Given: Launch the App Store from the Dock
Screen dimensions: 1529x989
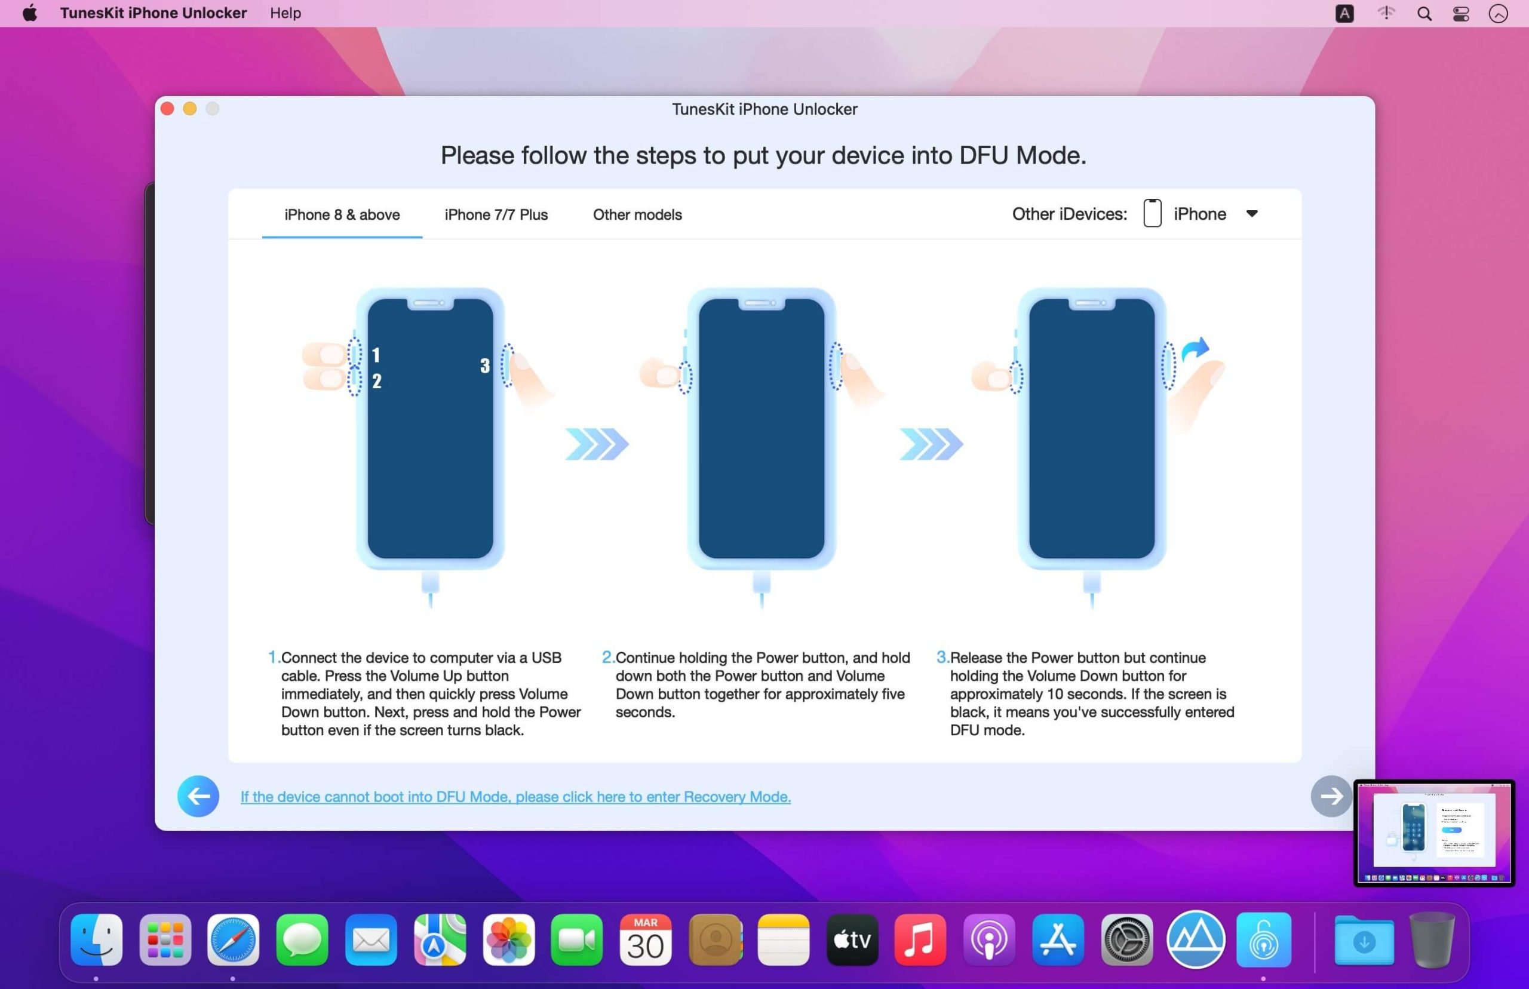Looking at the screenshot, I should pos(1057,940).
